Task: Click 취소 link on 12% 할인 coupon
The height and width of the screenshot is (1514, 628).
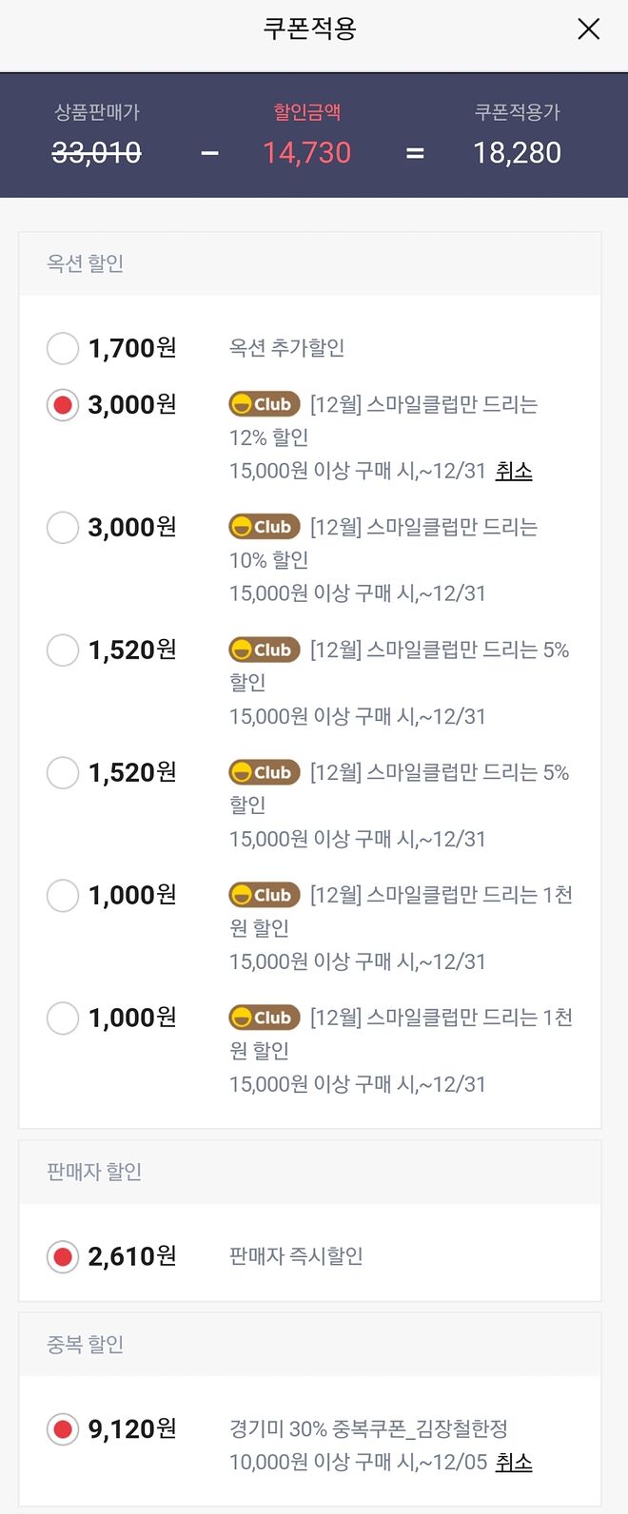Action: [513, 471]
